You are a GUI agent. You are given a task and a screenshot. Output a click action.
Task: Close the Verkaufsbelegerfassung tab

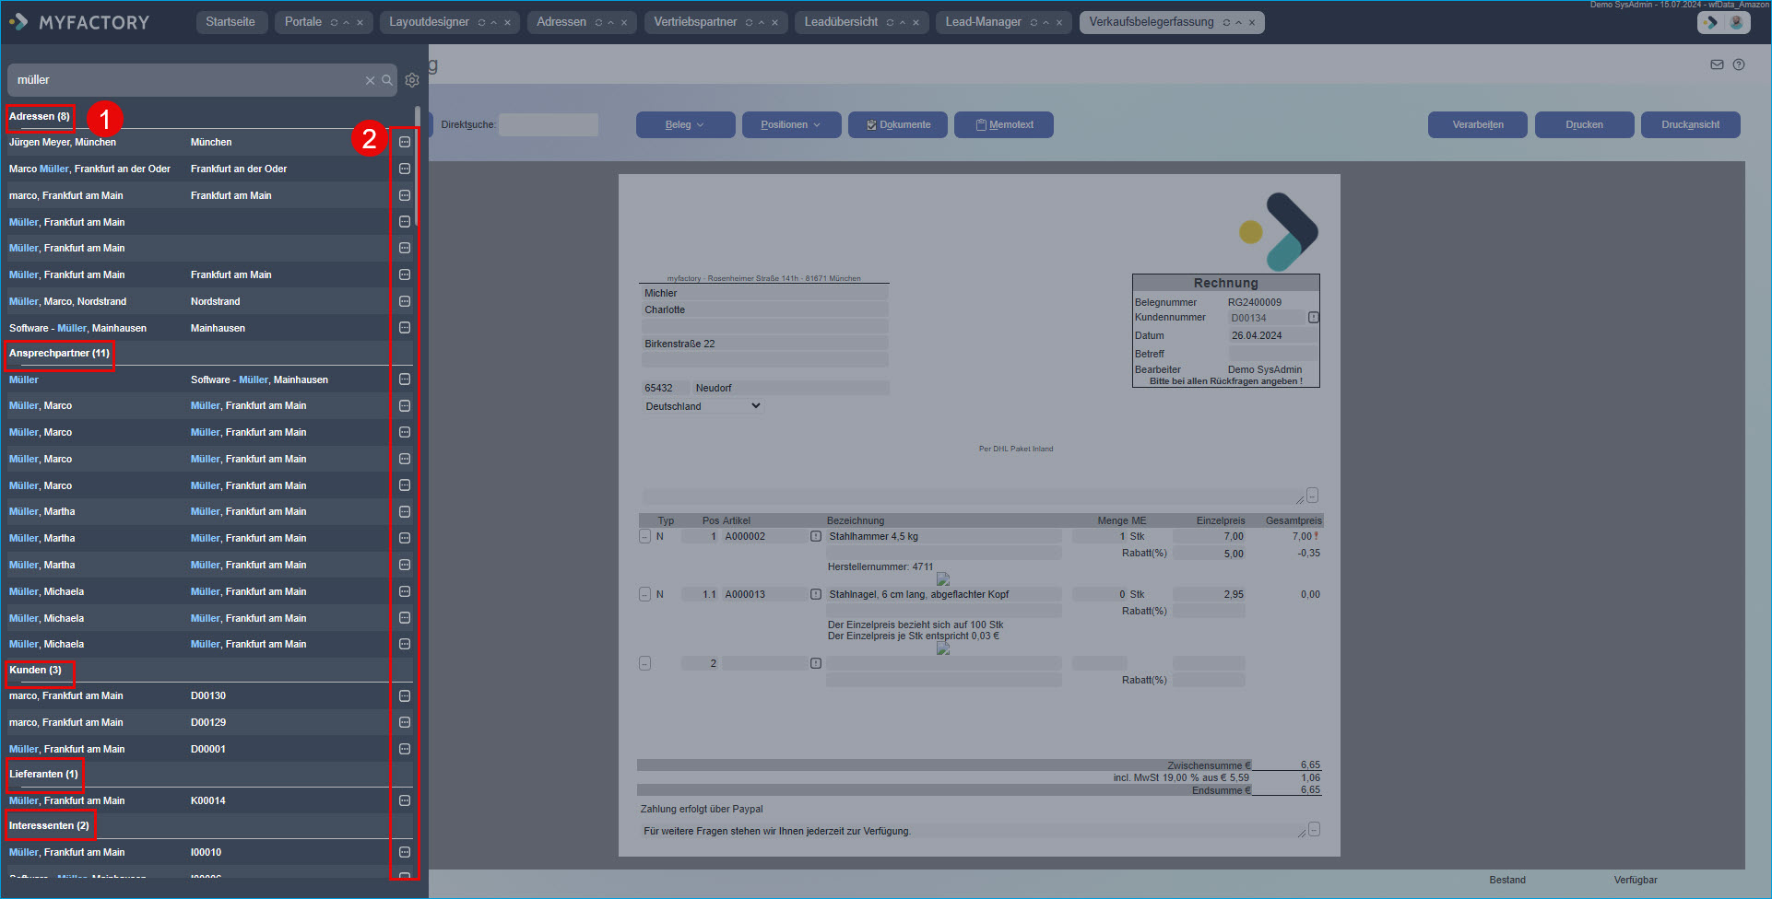(x=1252, y=23)
